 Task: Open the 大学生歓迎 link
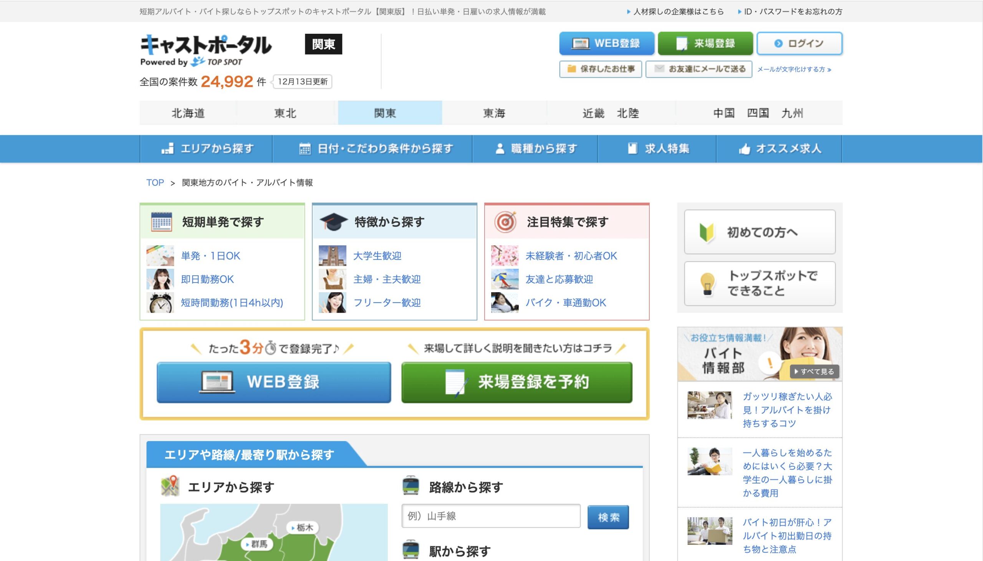pos(377,256)
